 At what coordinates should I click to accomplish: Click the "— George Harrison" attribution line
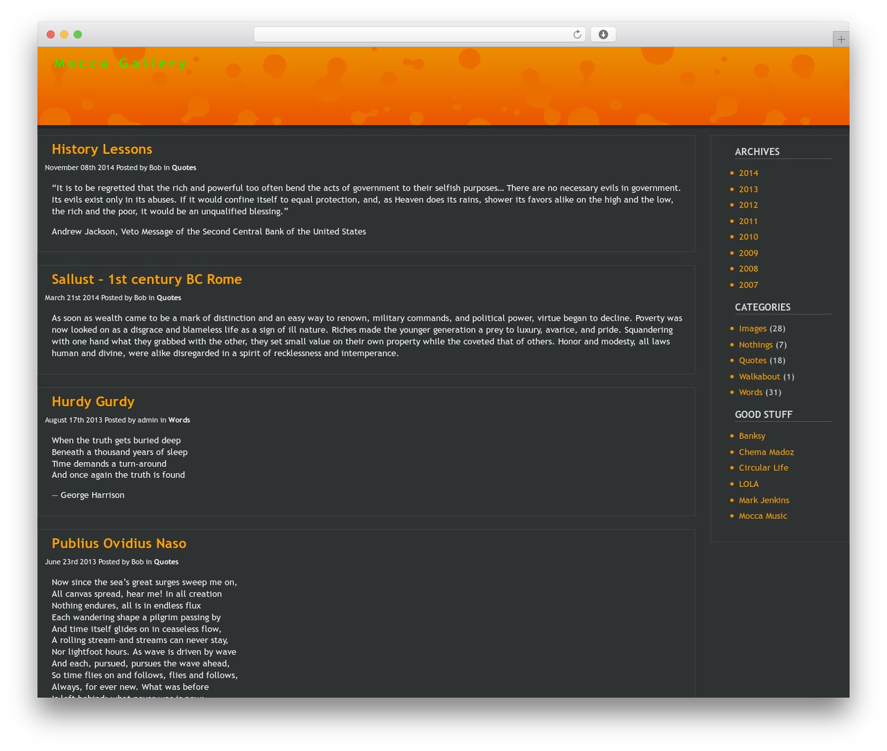click(88, 495)
